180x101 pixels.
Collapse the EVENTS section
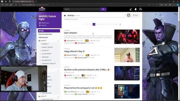[x=58, y=97]
